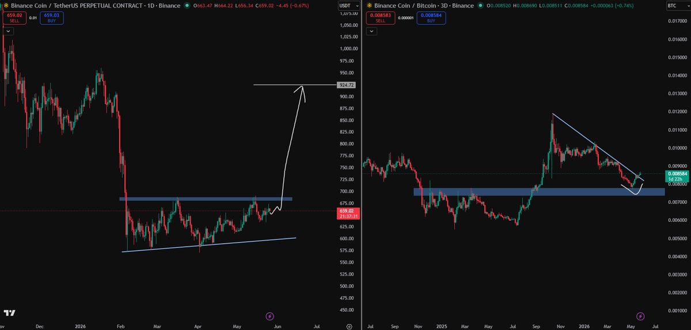The width and height of the screenshot is (691, 330).
Task: Click the 659.02 SELL button
Action: click(14, 17)
